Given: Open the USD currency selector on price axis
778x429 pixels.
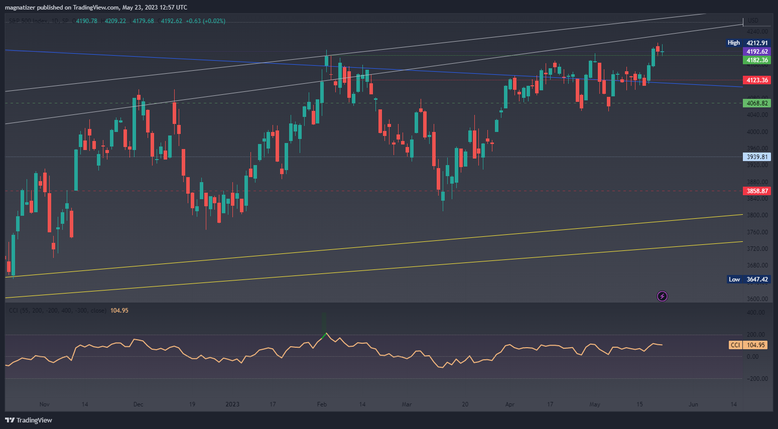Looking at the screenshot, I should (x=753, y=21).
